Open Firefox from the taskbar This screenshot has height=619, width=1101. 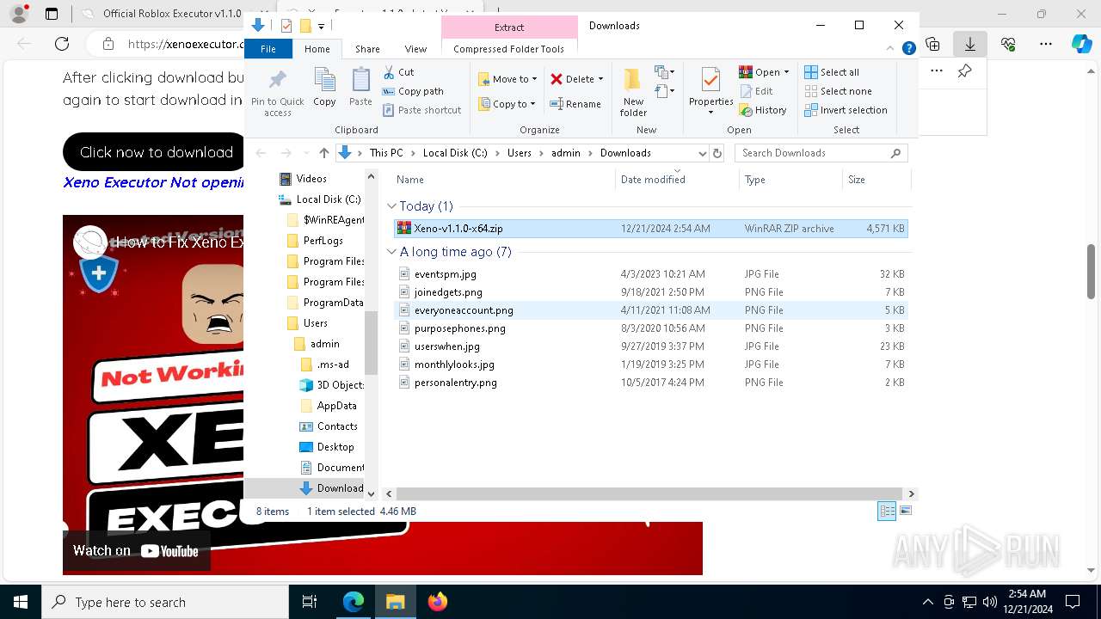pyautogui.click(x=437, y=602)
